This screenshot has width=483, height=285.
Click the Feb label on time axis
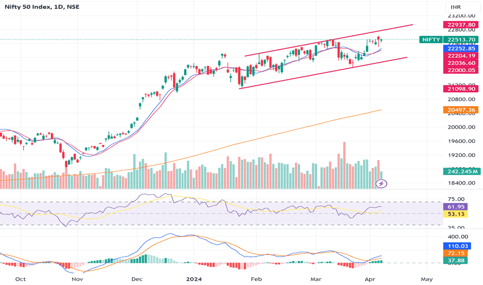coord(257,279)
